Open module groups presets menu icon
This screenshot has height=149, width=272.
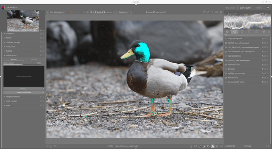pos(269,32)
